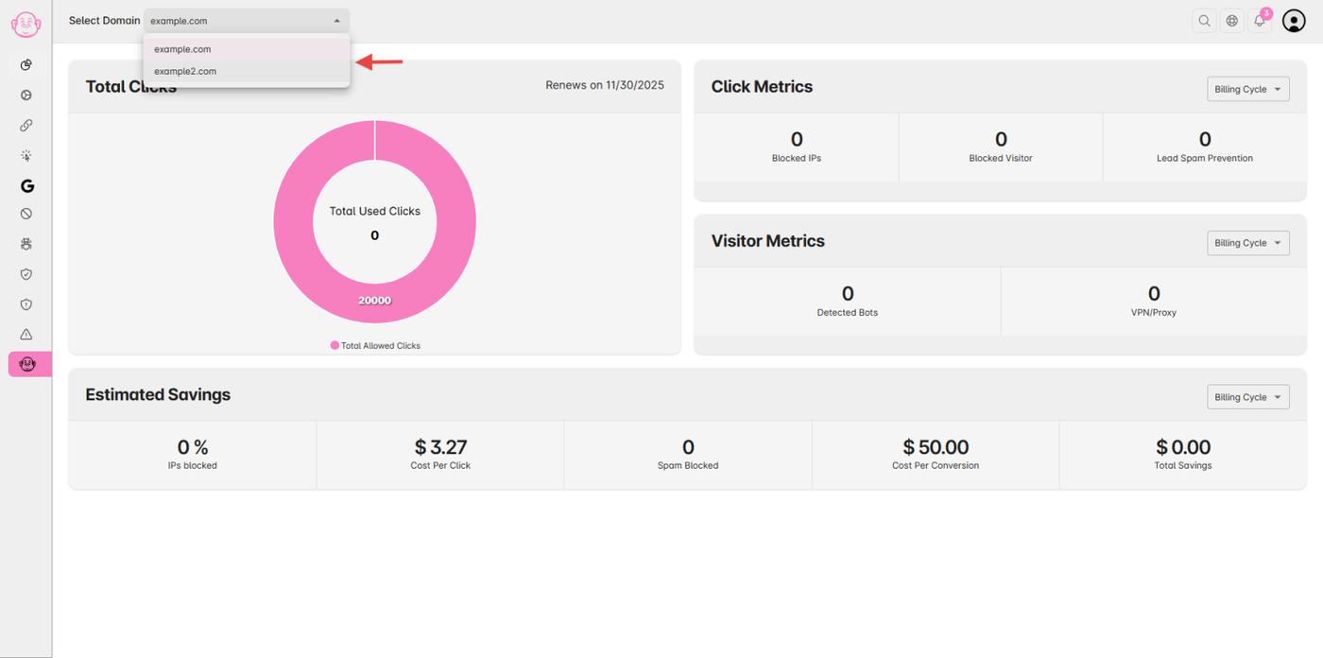
Task: Click the shield checkmark sidebar icon
Action: [26, 274]
